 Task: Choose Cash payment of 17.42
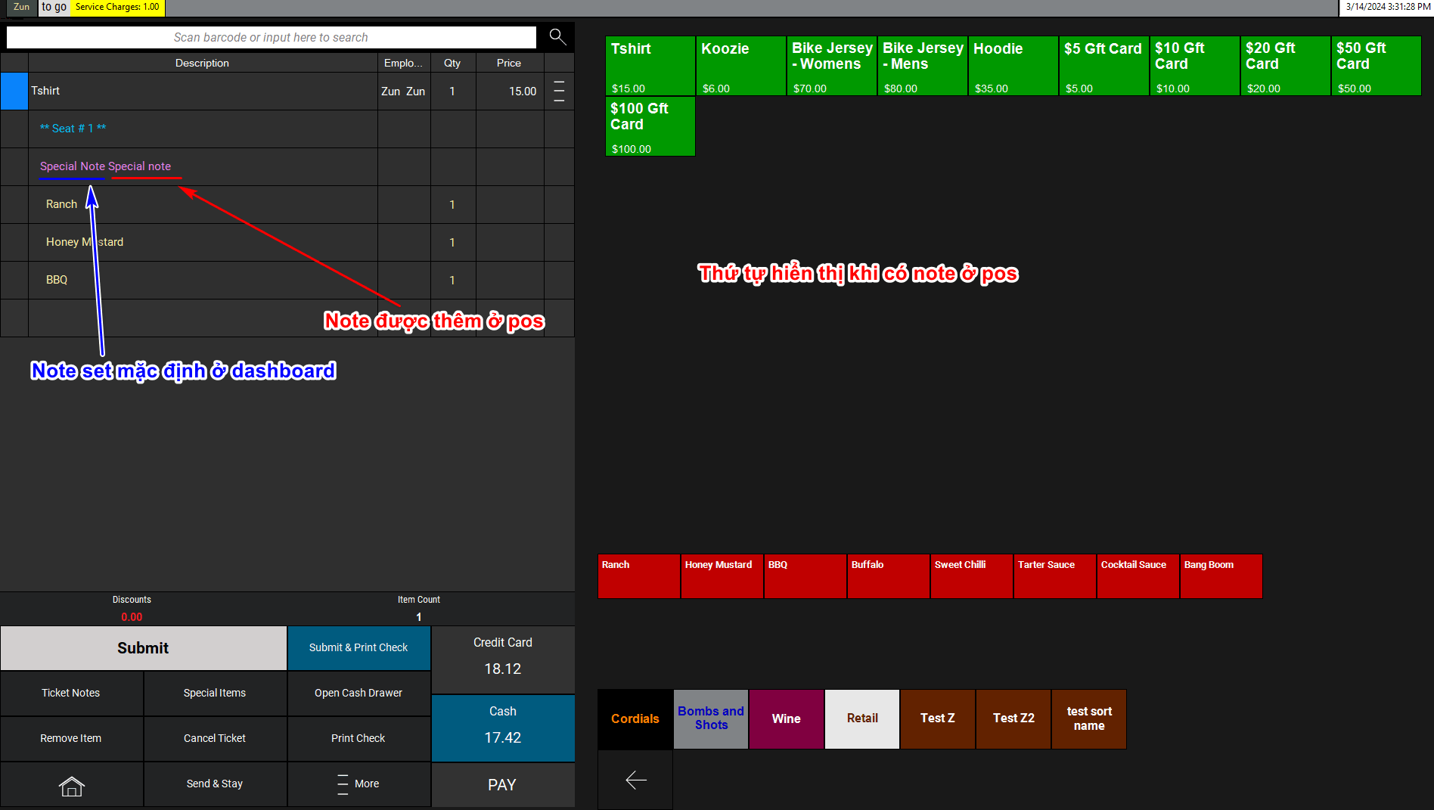tap(502, 728)
